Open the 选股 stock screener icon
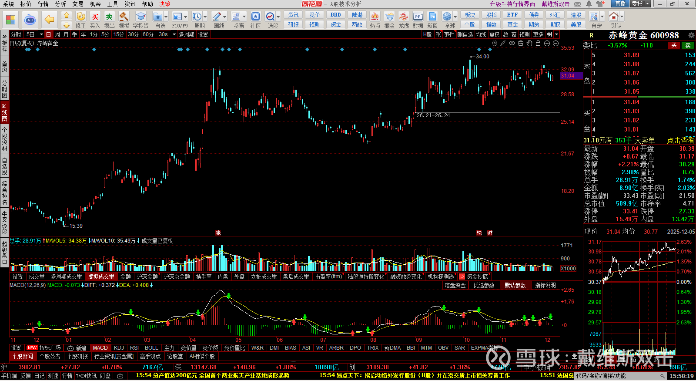This screenshot has height=381, width=696. 271,17
